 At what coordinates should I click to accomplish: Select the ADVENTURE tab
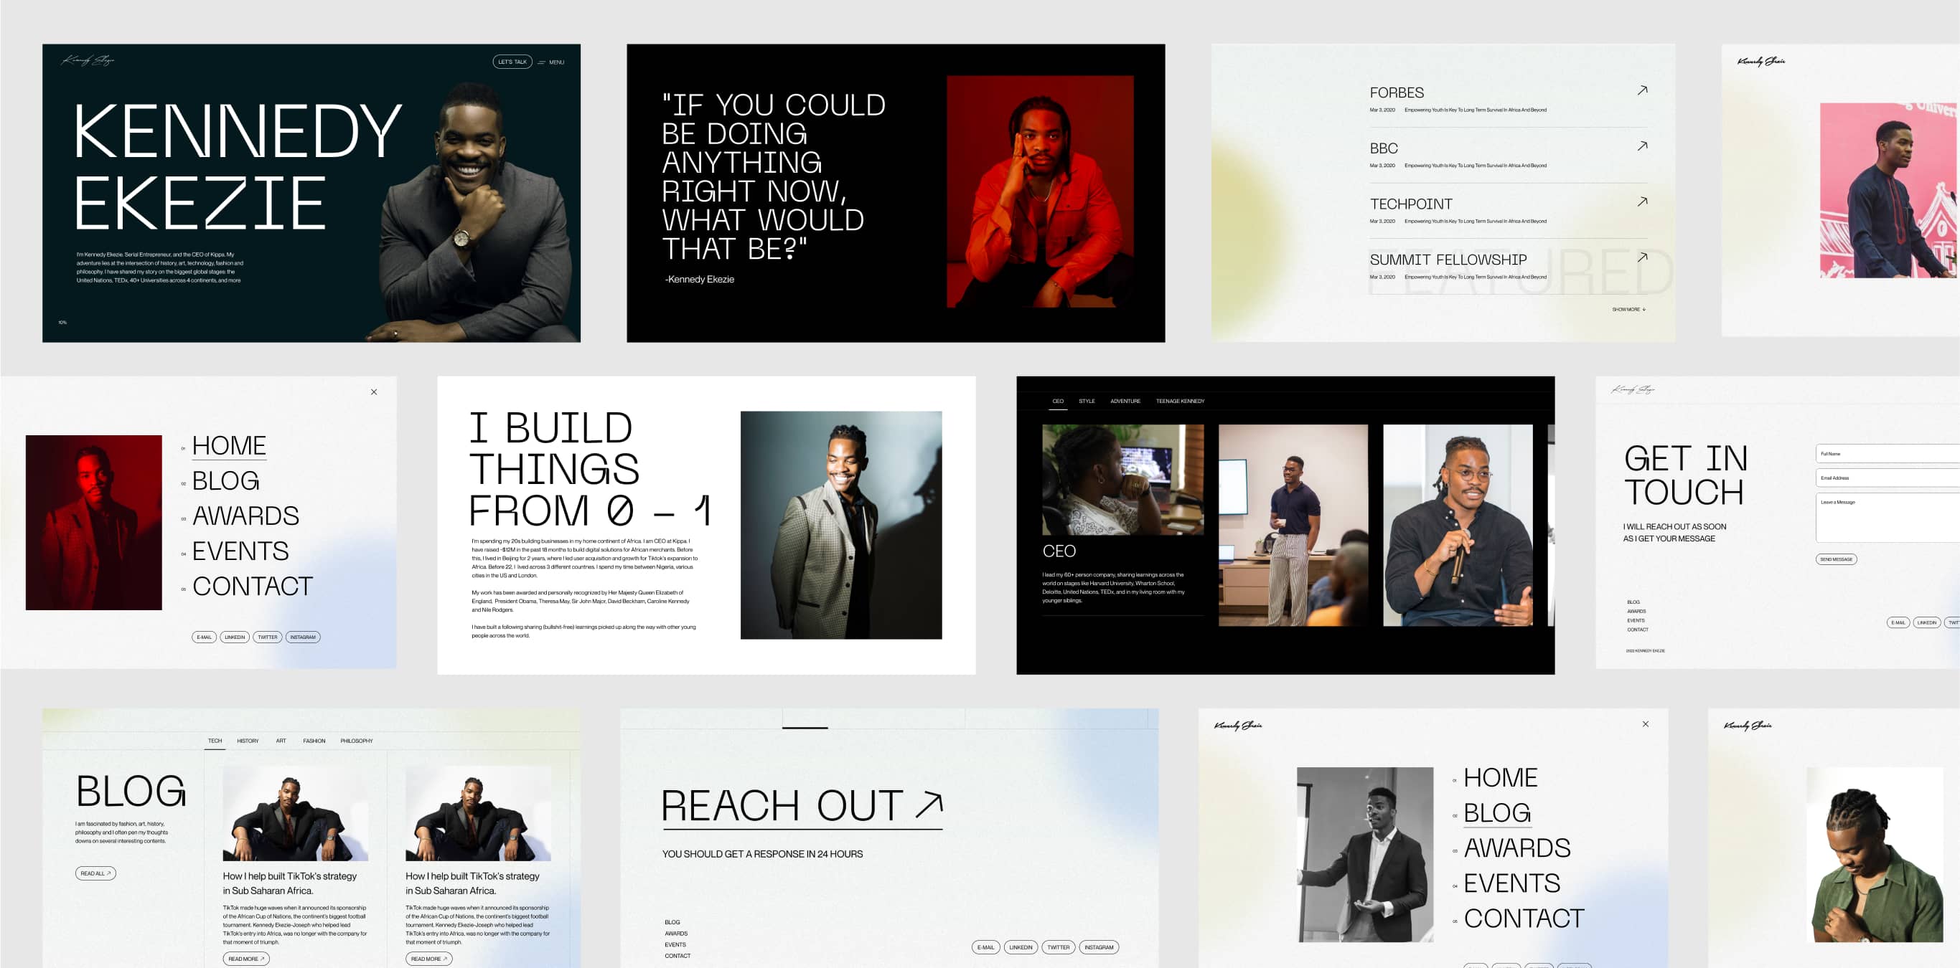(x=1125, y=401)
